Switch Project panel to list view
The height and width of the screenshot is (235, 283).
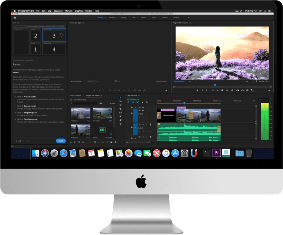coord(75,142)
